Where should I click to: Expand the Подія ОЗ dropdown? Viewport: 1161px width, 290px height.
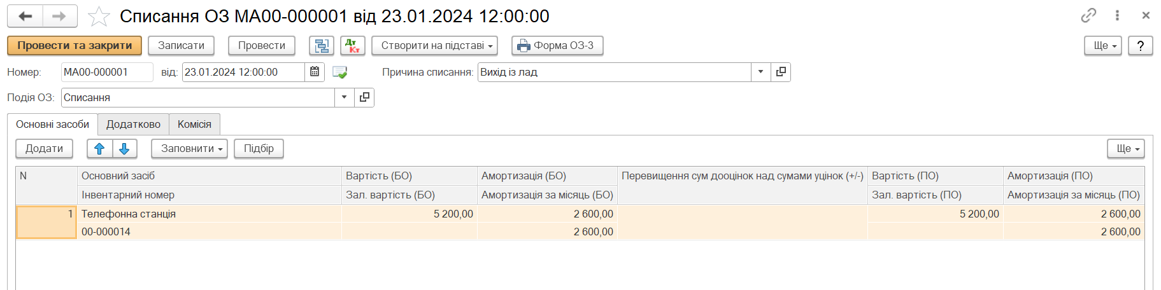click(x=345, y=97)
